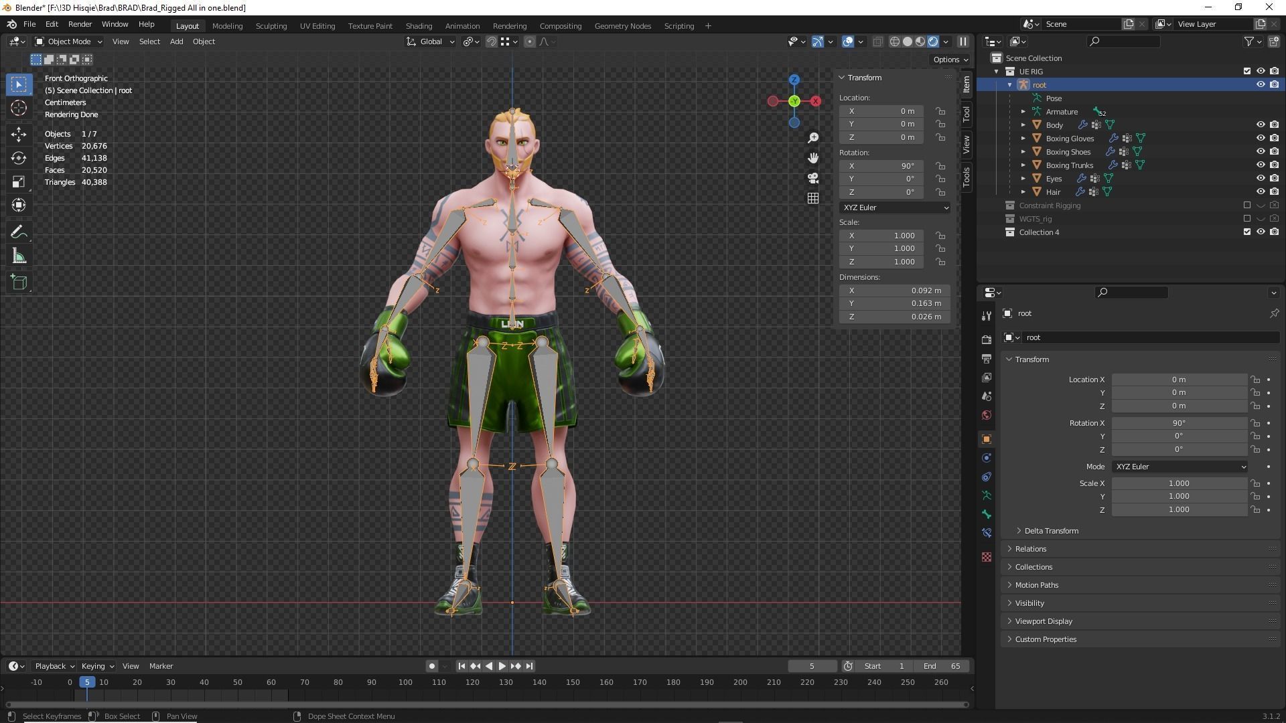Select the Move tool in toolbar
Screen dimensions: 1286x723
point(19,134)
